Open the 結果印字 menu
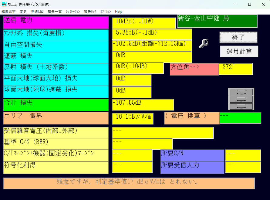This screenshot has height=200, width=270. [8, 12]
